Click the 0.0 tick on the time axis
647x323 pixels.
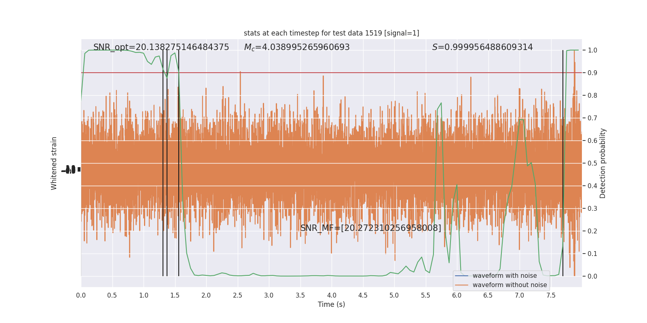point(81,296)
